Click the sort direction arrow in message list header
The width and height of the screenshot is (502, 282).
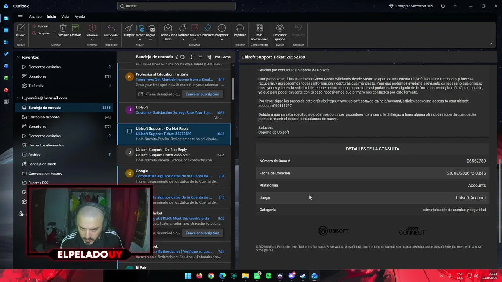(191, 57)
